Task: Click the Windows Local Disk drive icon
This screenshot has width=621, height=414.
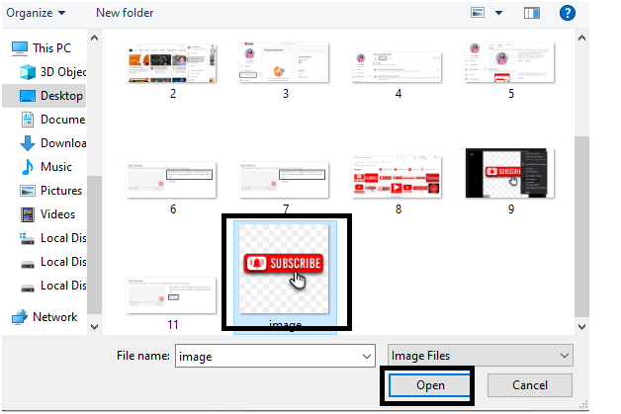Action: [x=27, y=238]
